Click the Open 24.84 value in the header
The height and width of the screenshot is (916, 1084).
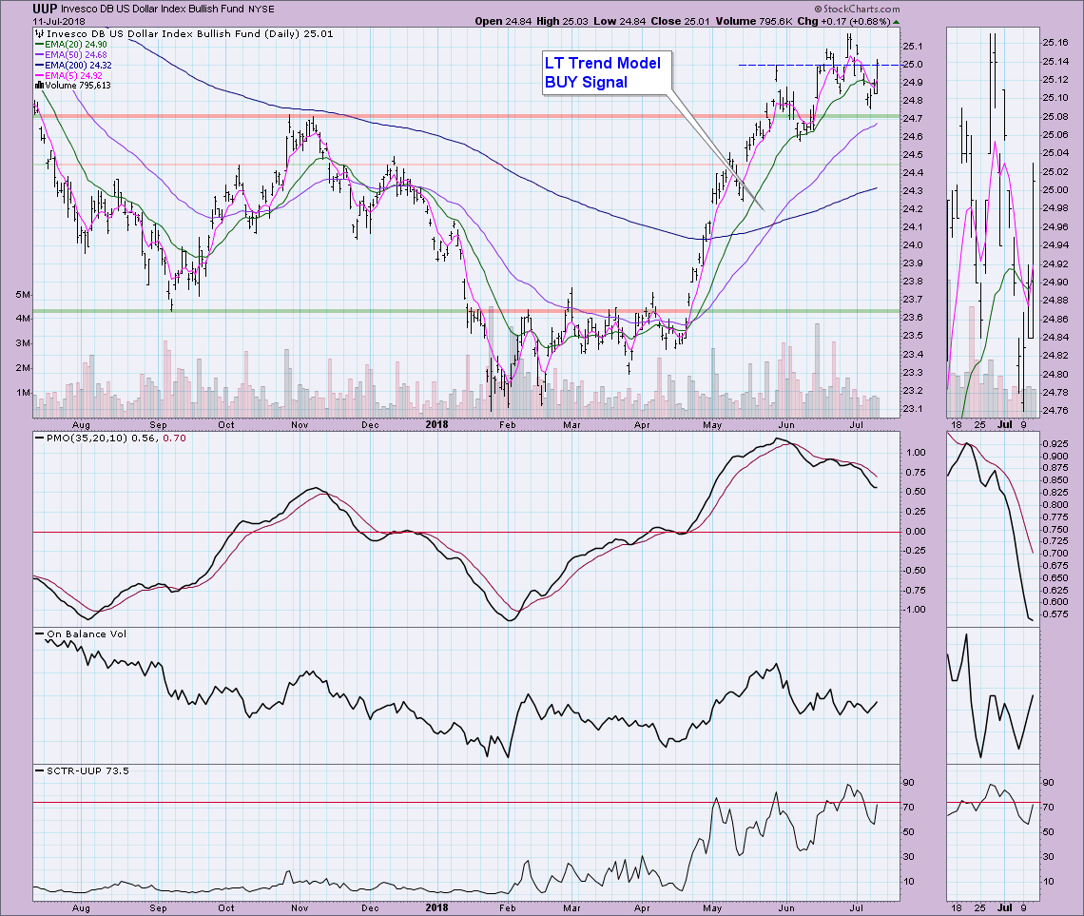pos(503,22)
